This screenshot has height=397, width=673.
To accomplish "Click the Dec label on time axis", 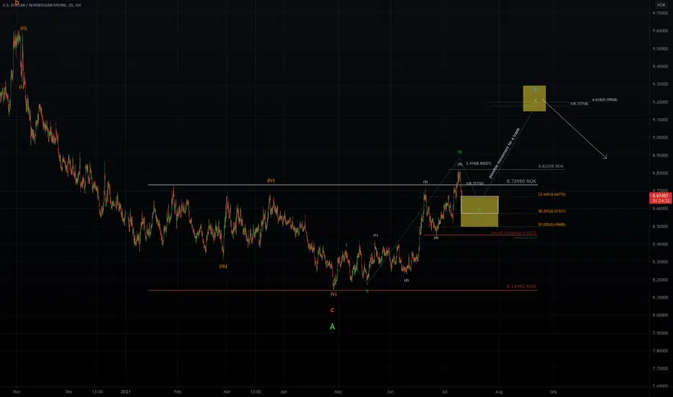I will pyautogui.click(x=69, y=392).
